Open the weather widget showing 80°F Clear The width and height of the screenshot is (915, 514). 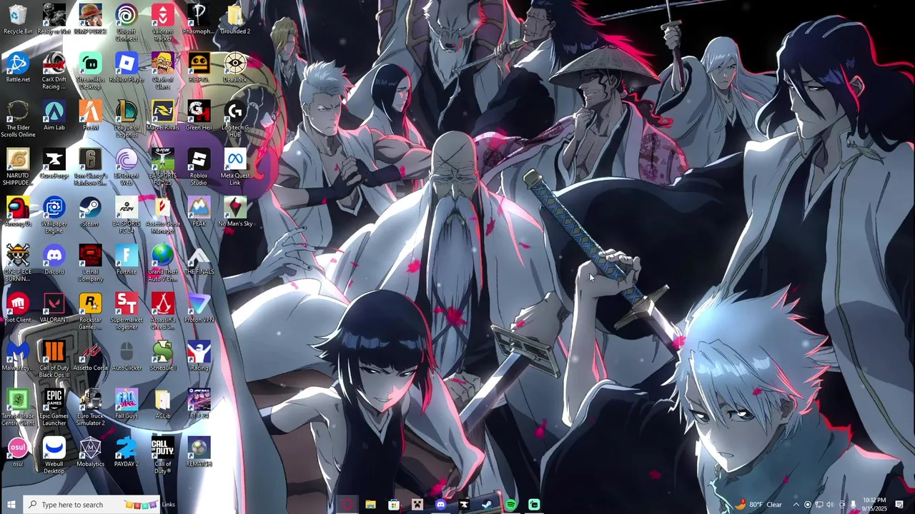[758, 505]
